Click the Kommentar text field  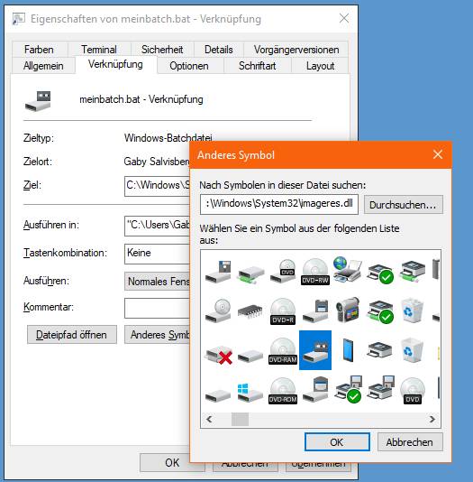pyautogui.click(x=158, y=308)
